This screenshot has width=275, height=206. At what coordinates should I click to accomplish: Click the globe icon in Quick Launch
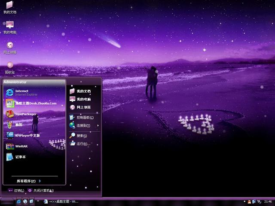[25, 202]
